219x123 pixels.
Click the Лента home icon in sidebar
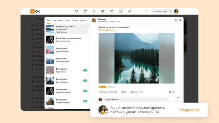point(33,29)
